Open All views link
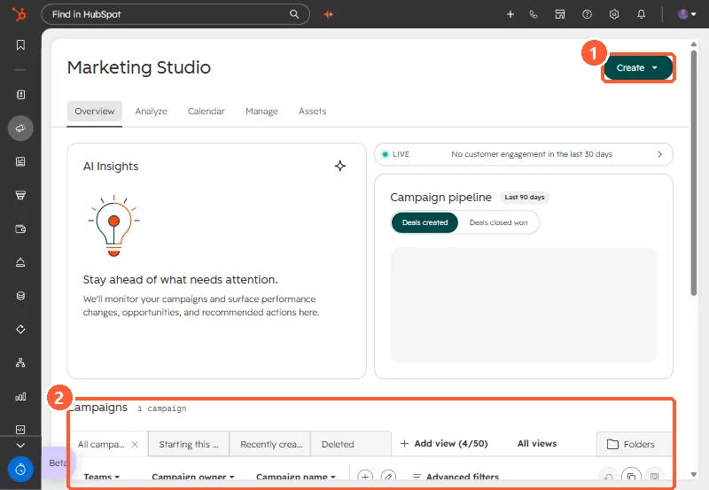 pyautogui.click(x=537, y=443)
